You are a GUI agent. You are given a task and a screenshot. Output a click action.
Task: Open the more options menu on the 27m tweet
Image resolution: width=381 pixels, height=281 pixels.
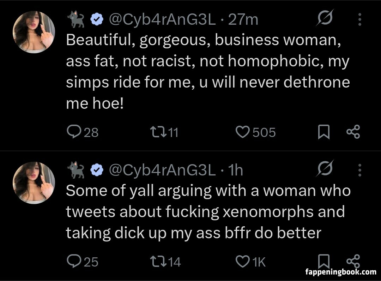point(359,20)
